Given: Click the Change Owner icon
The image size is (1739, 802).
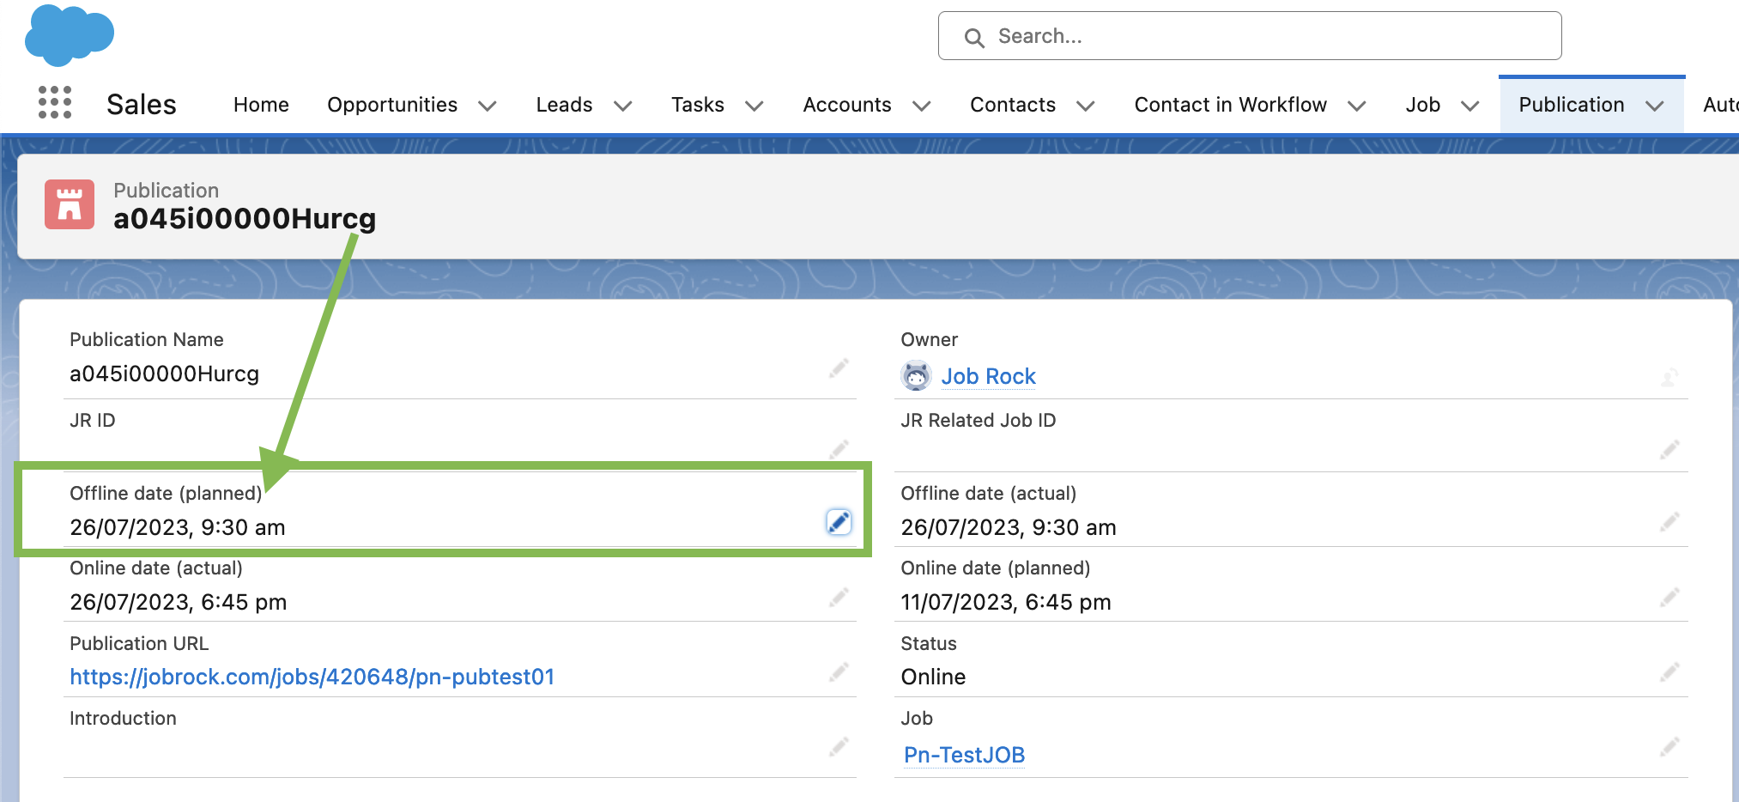Looking at the screenshot, I should click(1669, 376).
